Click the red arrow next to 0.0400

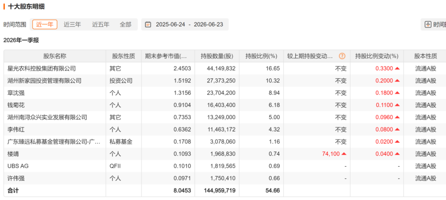click(x=397, y=154)
